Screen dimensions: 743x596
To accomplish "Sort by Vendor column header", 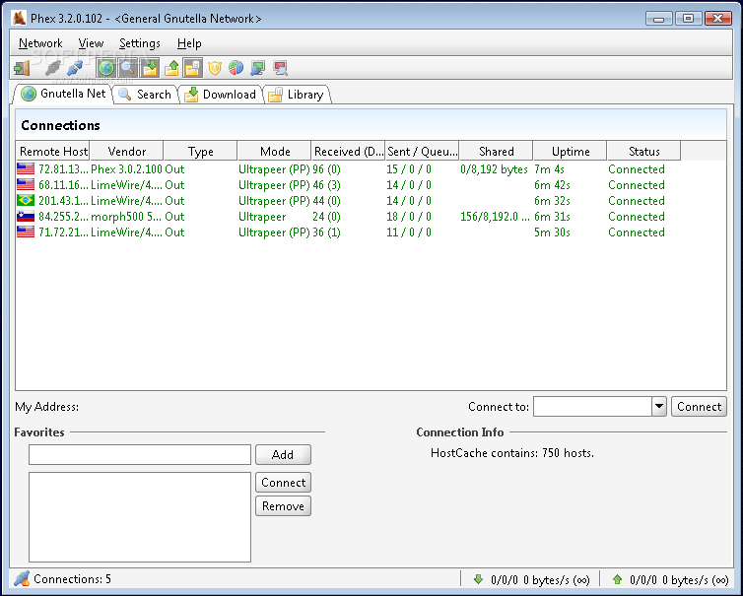I will coord(126,151).
